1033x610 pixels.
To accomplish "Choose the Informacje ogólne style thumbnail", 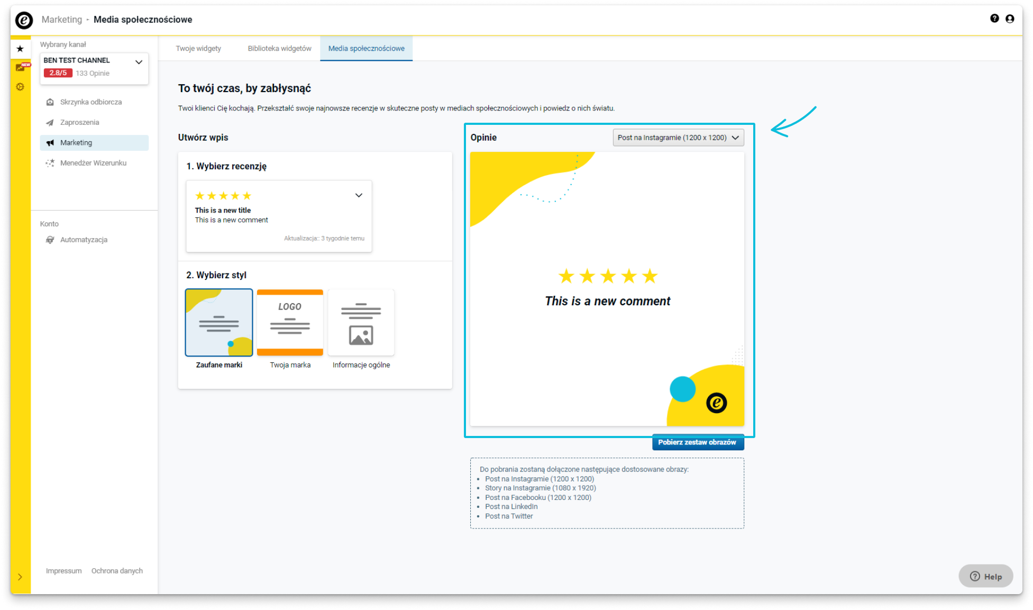I will (361, 322).
